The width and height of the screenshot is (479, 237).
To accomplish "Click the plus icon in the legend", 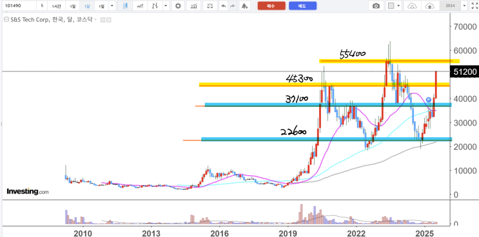I will pos(108,20).
